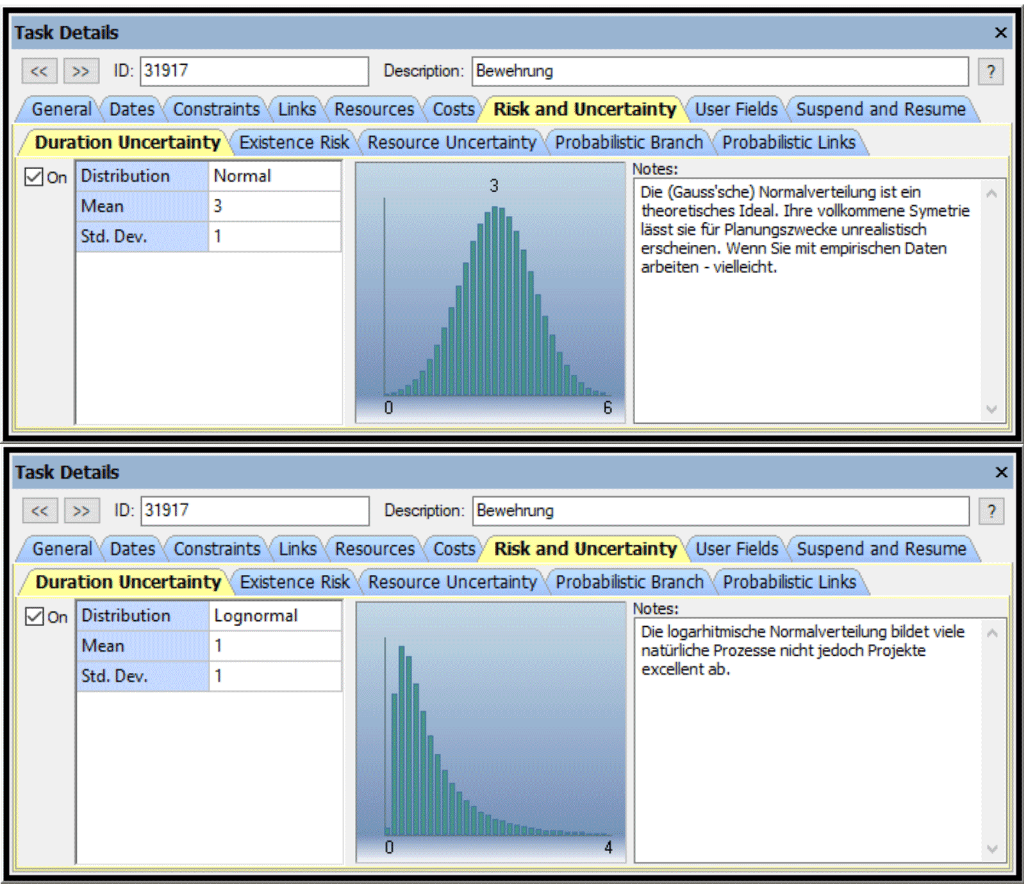Go to next task in Normal distribution dialog
1028x887 pixels.
tap(81, 71)
